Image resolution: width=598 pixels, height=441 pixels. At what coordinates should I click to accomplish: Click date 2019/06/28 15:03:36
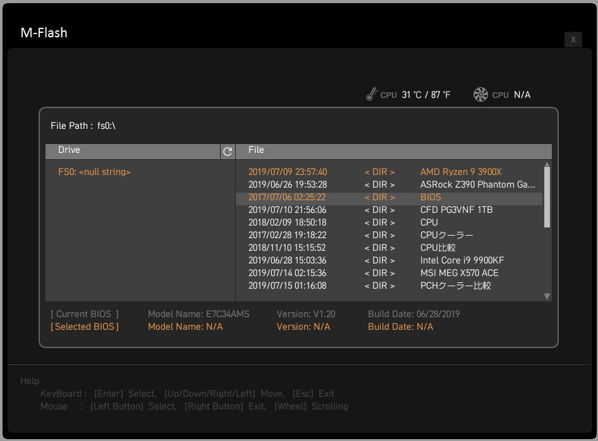[x=287, y=260]
